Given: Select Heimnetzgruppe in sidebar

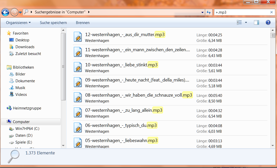Looking at the screenshot, I should point(27,108).
